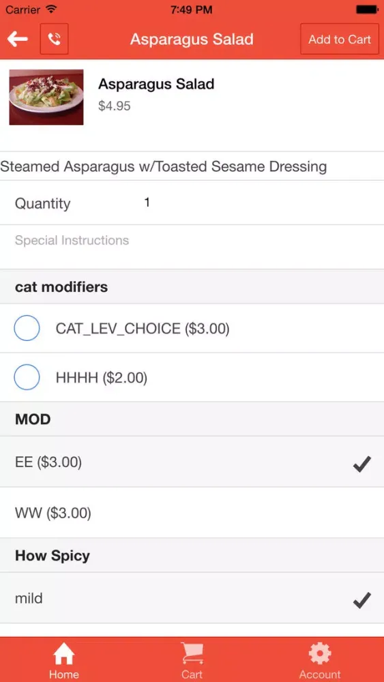
Task: Tap the Asparagus Salad title in header
Action: tap(192, 39)
